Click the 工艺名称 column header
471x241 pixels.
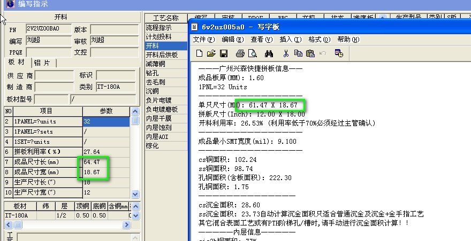pyautogui.click(x=166, y=18)
